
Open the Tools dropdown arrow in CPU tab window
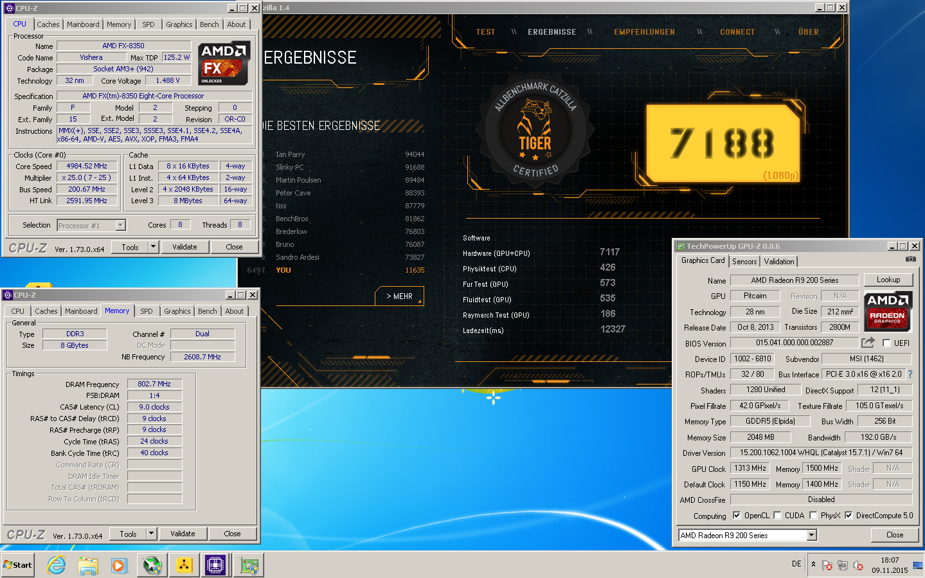pyautogui.click(x=153, y=247)
